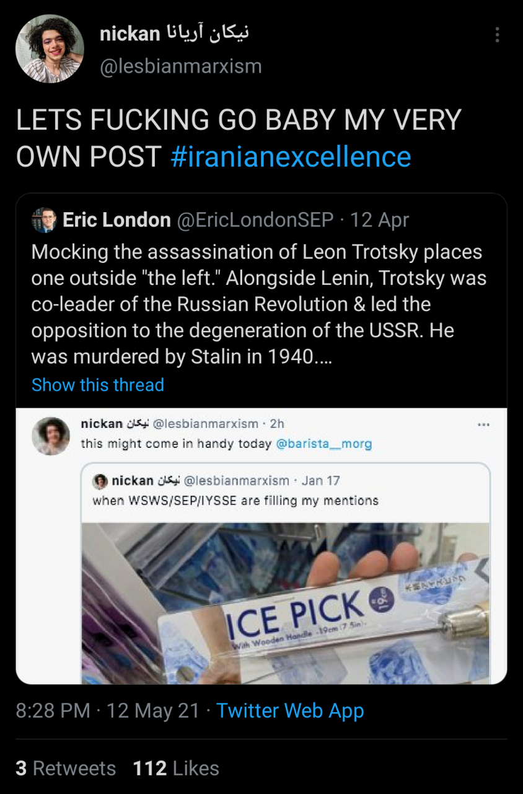This screenshot has height=794, width=523.
Task: Open the @lesbianmarxism handle under display name
Action: (x=181, y=66)
